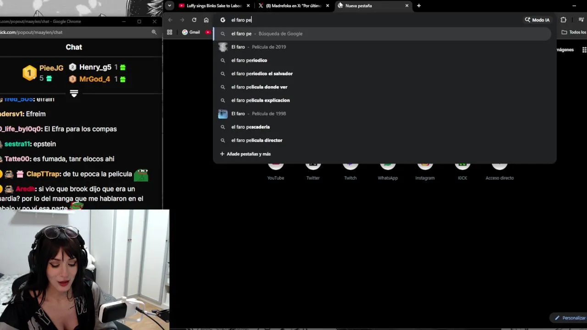Click the bronze rank 3 badge
Viewport: 587px width, 330px height.
(x=72, y=79)
